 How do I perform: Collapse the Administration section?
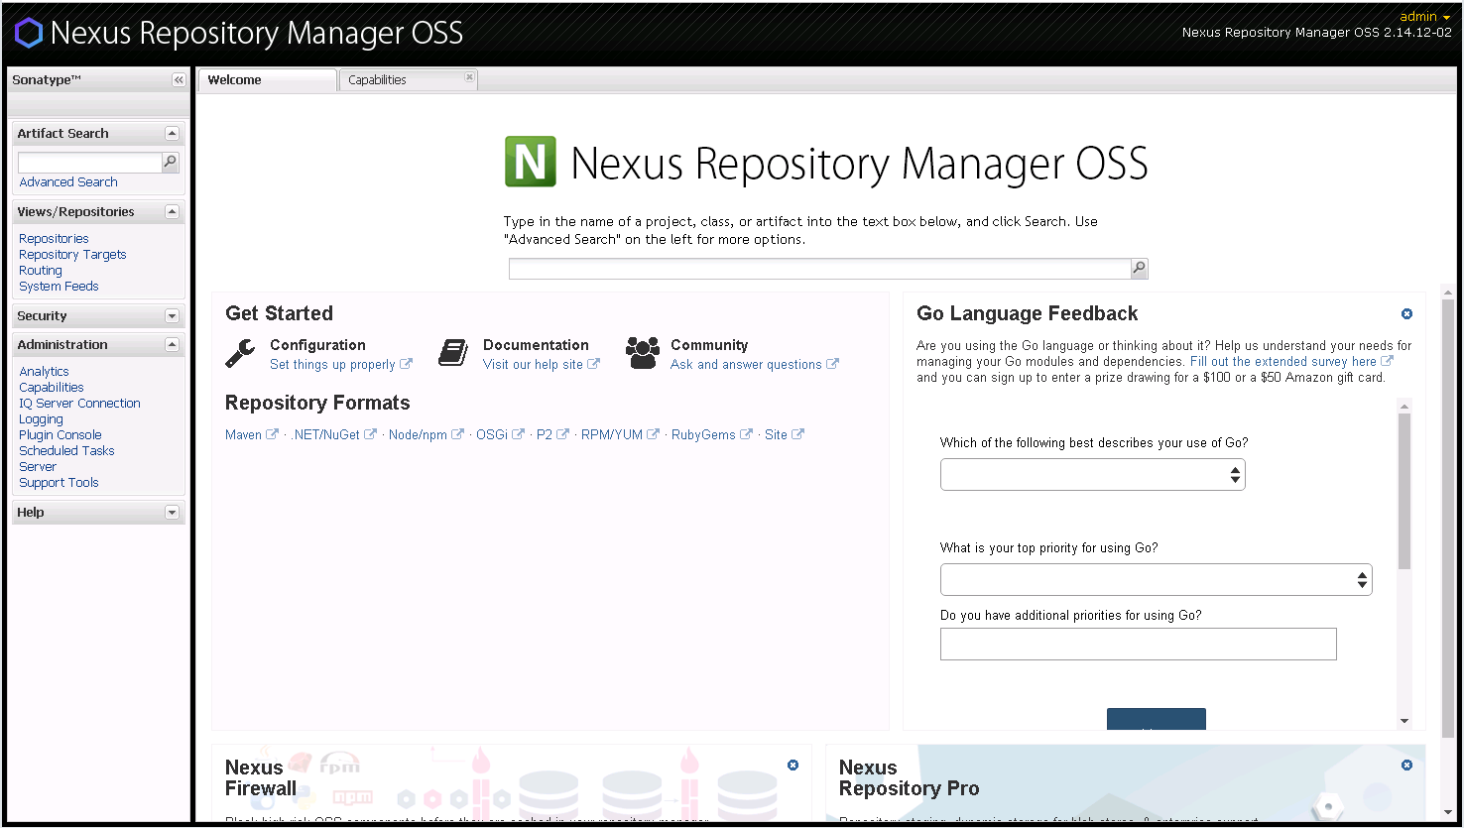(172, 344)
